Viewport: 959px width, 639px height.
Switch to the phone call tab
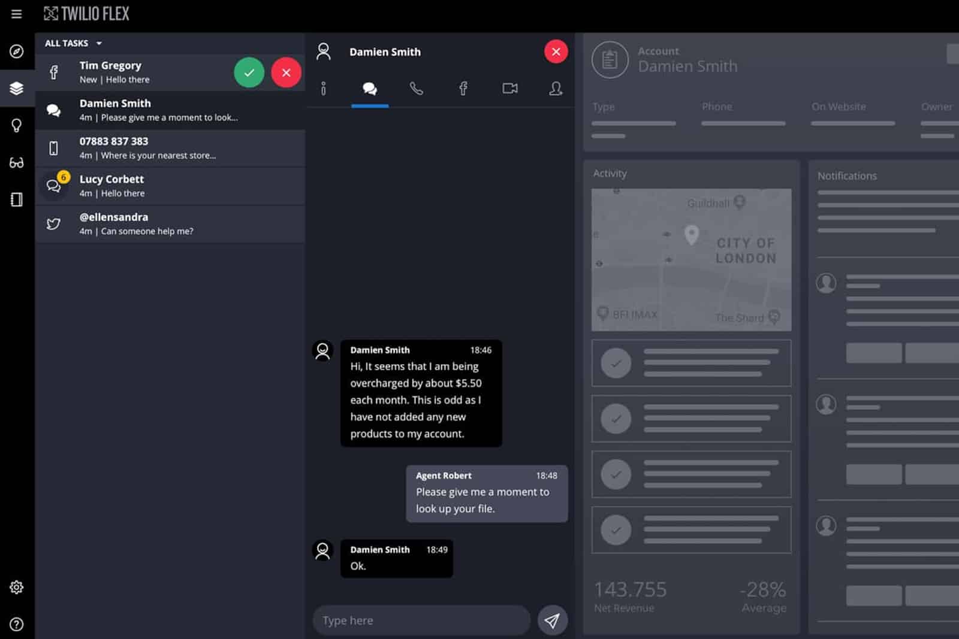[x=416, y=89]
